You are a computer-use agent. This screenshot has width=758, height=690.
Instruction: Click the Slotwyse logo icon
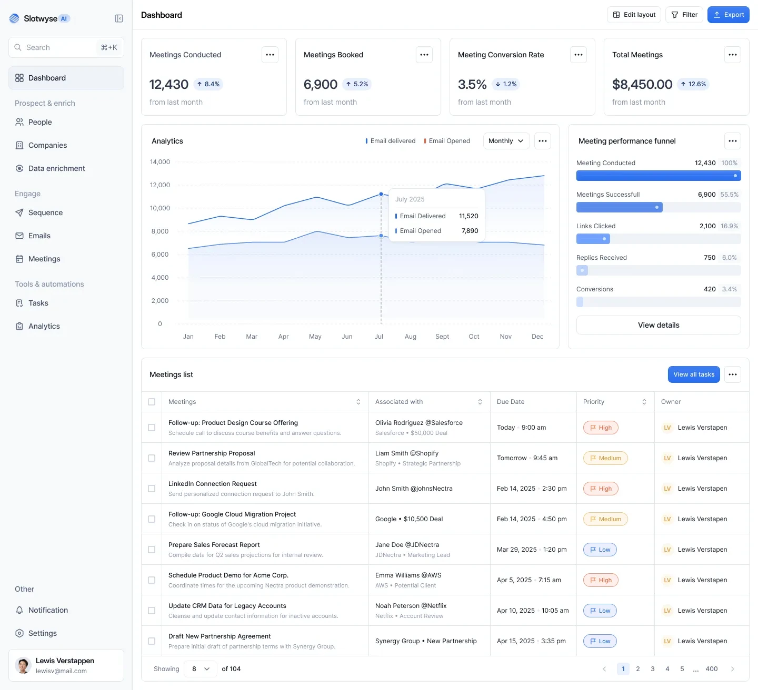pyautogui.click(x=14, y=18)
